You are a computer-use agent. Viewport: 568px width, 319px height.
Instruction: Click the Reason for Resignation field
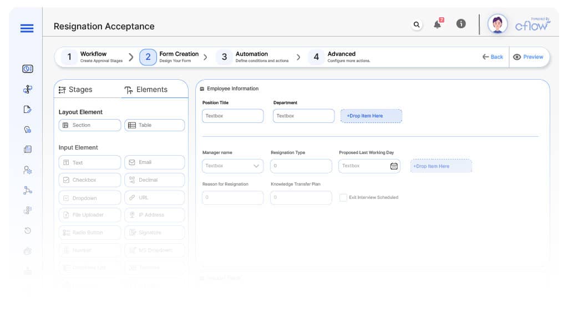pos(232,198)
